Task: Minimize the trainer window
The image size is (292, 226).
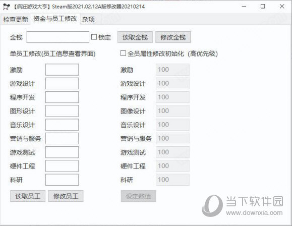Action: click(x=244, y=7)
